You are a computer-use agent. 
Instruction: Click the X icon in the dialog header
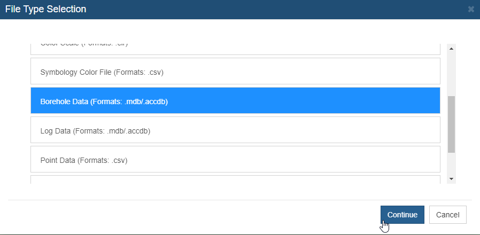(471, 9)
